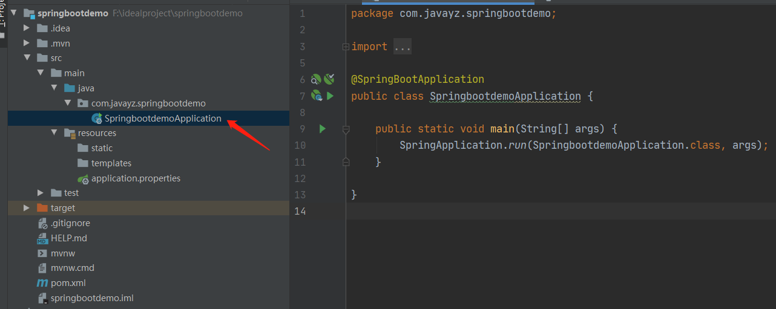The image size is (776, 309).
Task: Collapse the main method fold marker
Action: coord(346,129)
